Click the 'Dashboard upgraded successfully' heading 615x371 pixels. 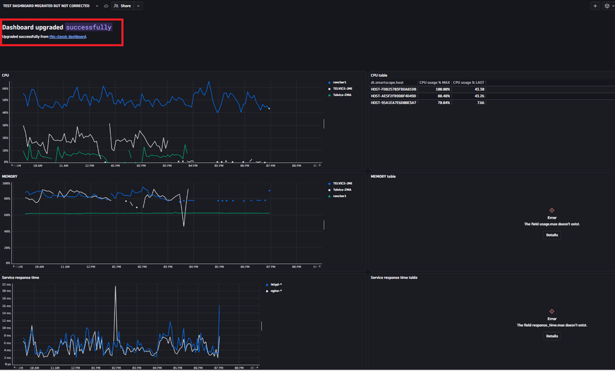pos(57,28)
